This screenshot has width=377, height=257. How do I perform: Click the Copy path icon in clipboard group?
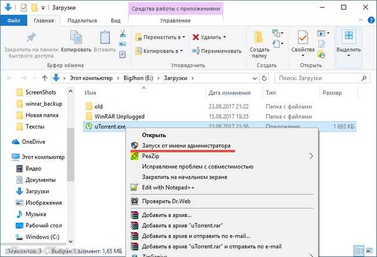tap(122, 44)
